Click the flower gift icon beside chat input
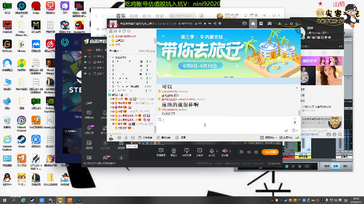 [295, 122]
